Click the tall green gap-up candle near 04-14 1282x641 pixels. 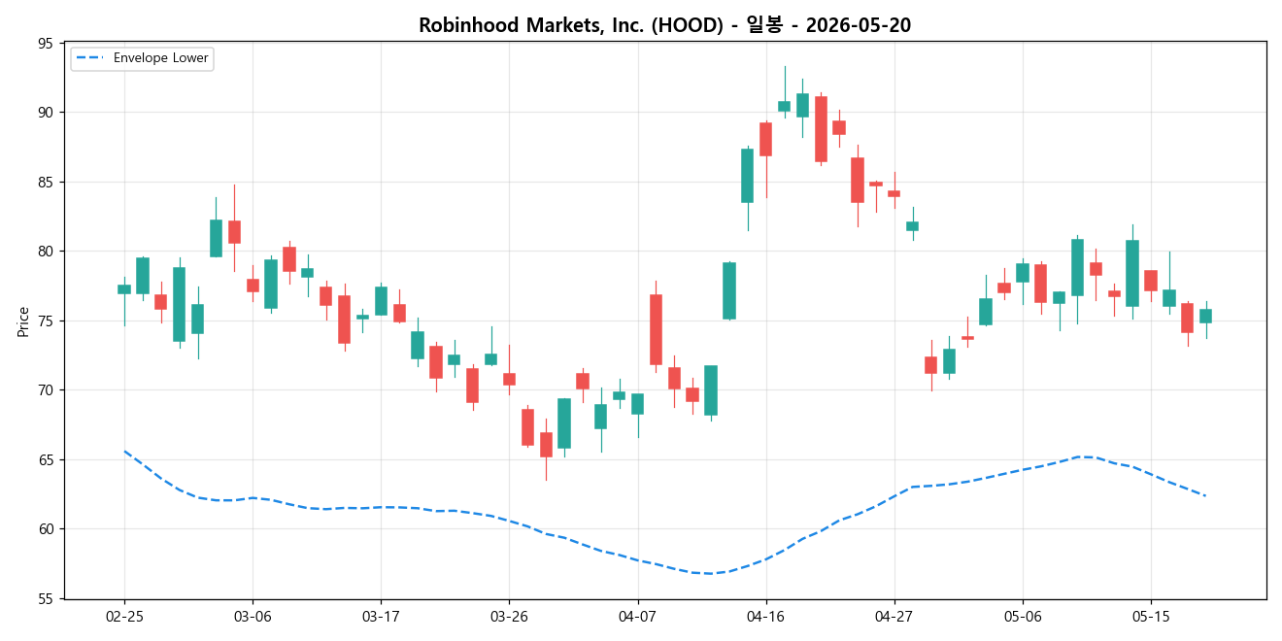[x=729, y=290]
